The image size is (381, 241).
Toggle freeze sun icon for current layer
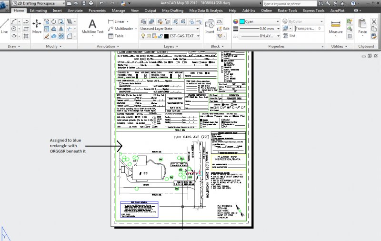pos(149,36)
